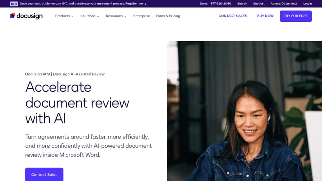Click the Sales 1-877-720-2040 phone link
The image size is (322, 181).
(x=216, y=4)
